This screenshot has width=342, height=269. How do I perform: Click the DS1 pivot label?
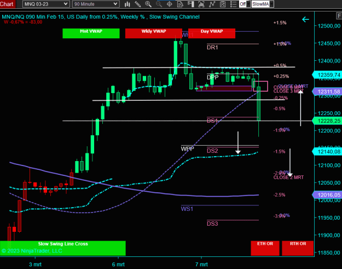click(212, 121)
